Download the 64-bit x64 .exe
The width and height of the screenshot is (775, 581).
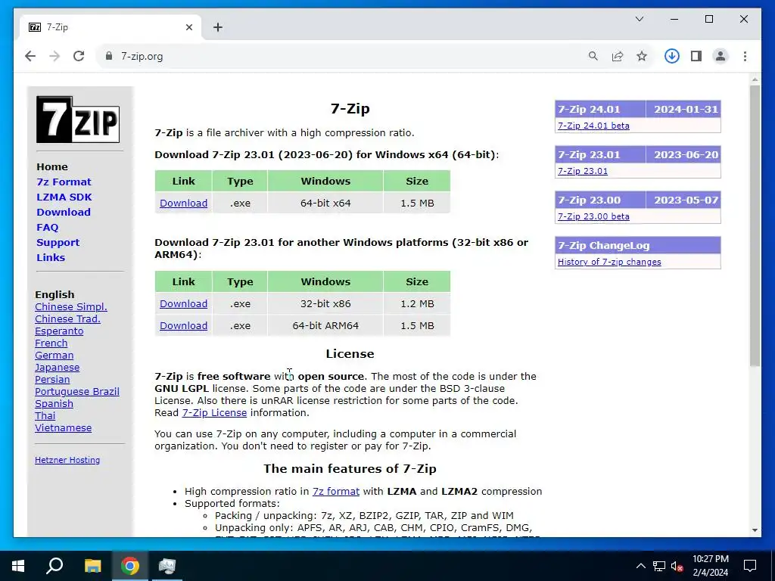tap(183, 203)
